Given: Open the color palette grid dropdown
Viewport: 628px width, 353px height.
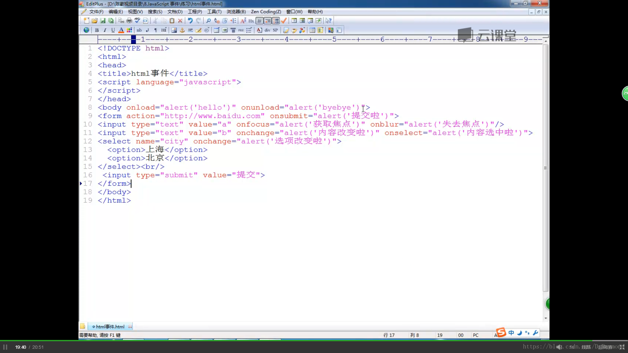Looking at the screenshot, I should pyautogui.click(x=129, y=30).
